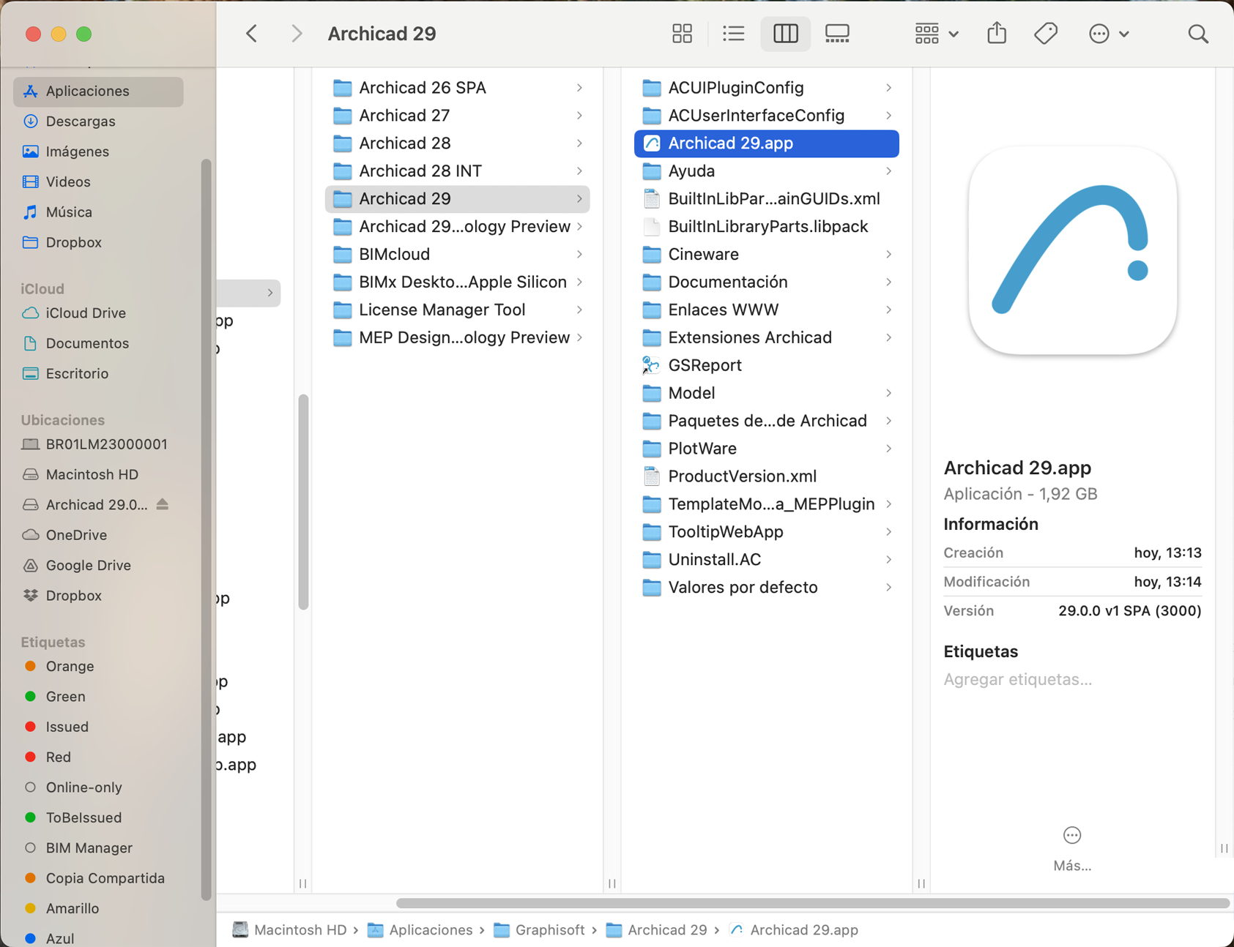This screenshot has width=1234, height=947.
Task: Click the Share toolbar icon
Action: point(997,33)
